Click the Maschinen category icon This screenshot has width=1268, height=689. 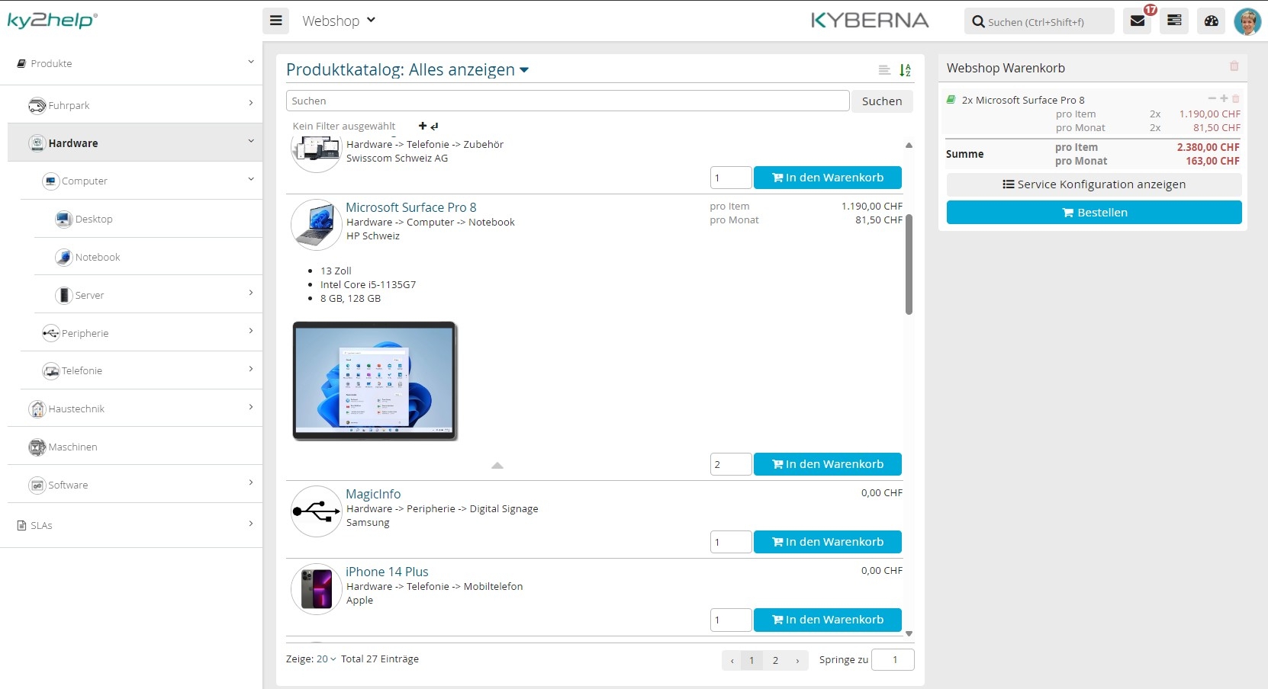(37, 447)
